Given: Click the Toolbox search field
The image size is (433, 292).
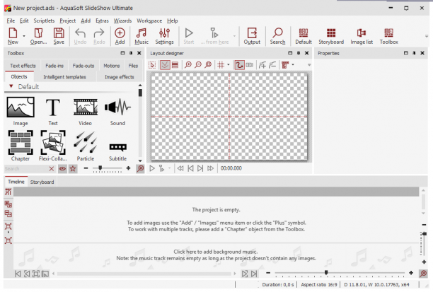Looking at the screenshot, I should click(25, 169).
